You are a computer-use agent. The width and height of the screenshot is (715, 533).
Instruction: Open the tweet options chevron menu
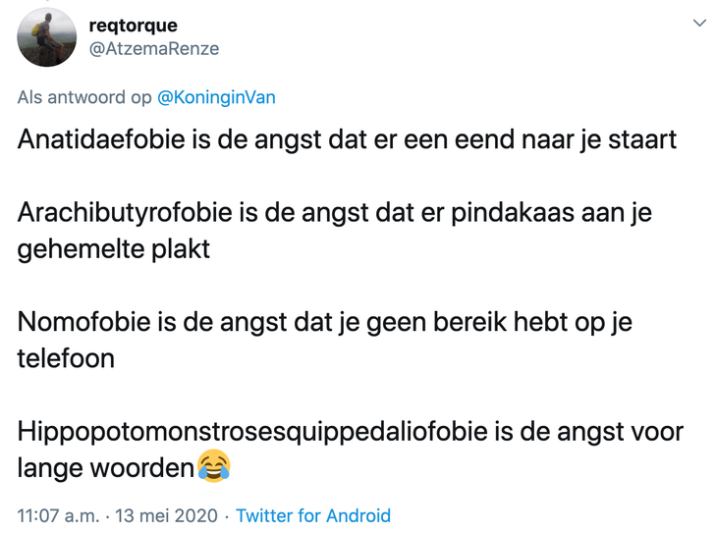coord(699,31)
